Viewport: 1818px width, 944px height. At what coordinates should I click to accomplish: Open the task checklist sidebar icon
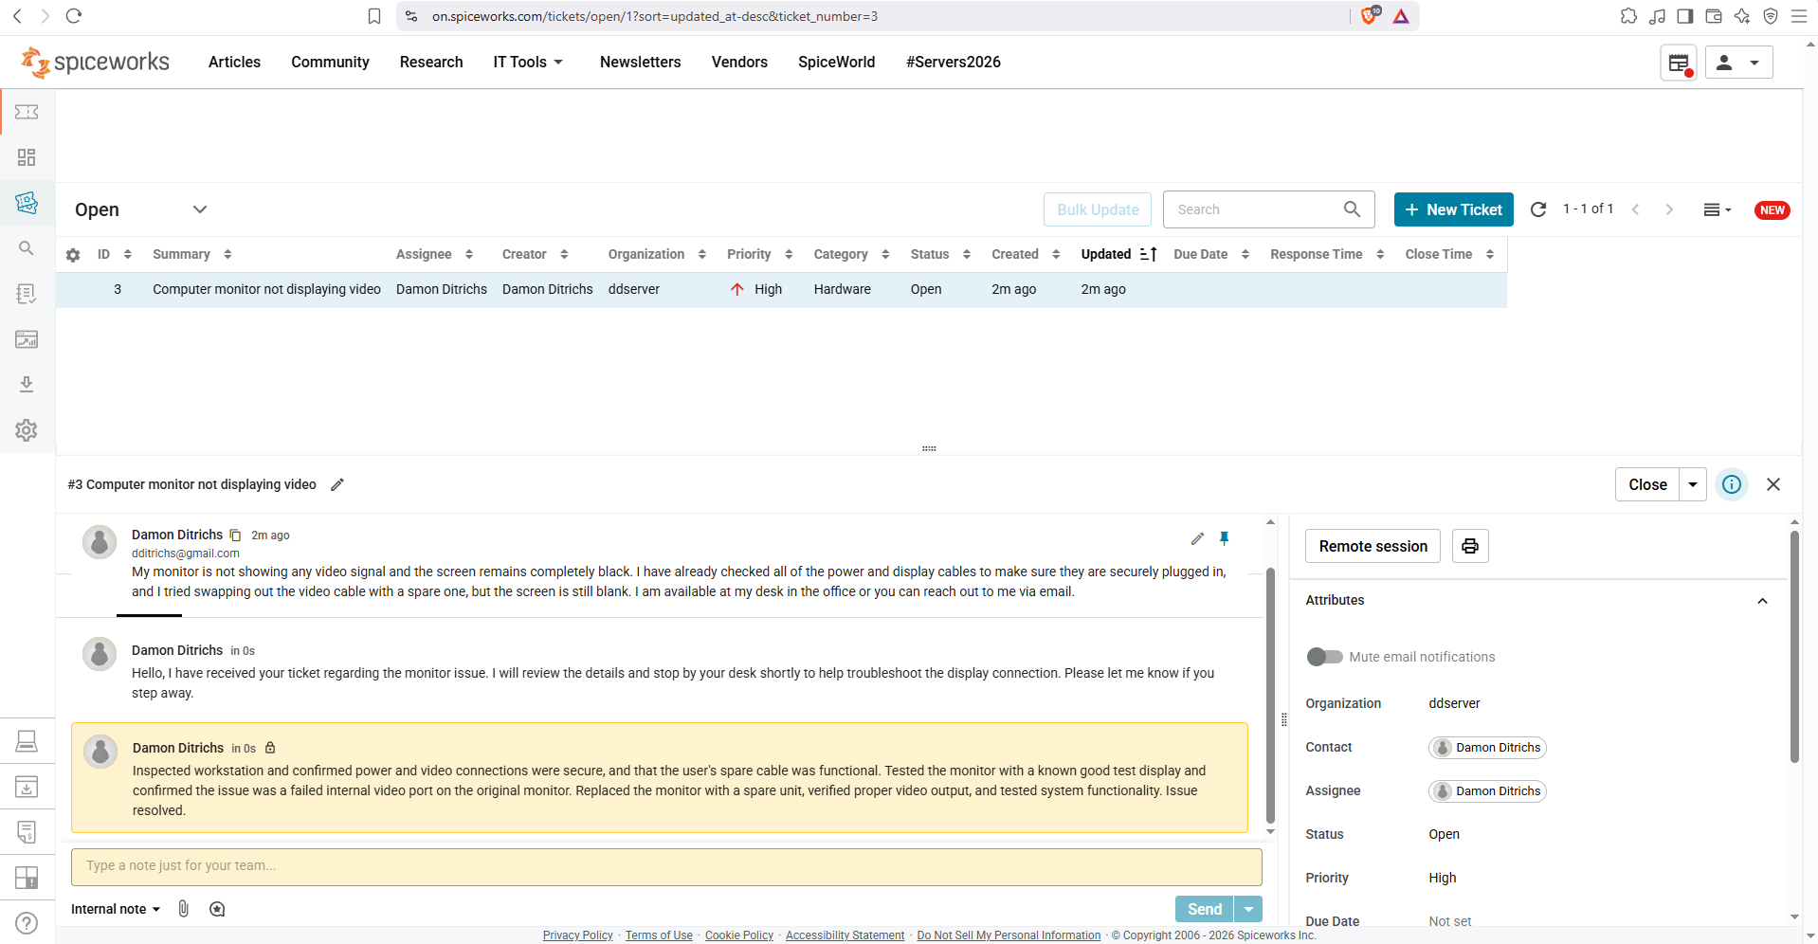(x=27, y=294)
